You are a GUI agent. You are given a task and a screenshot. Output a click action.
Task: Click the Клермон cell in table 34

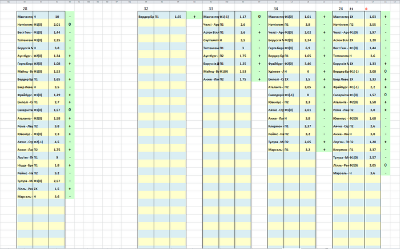(275, 127)
